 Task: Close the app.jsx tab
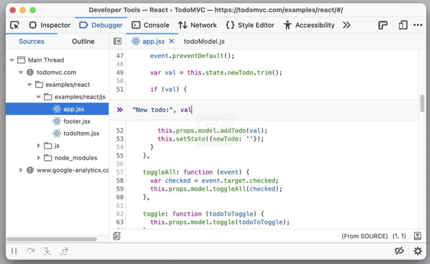click(172, 41)
